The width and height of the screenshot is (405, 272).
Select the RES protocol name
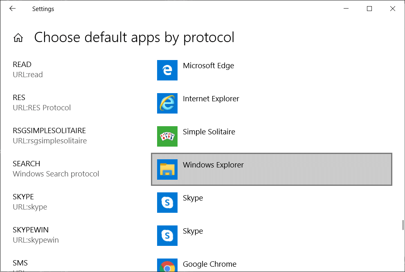point(19,98)
